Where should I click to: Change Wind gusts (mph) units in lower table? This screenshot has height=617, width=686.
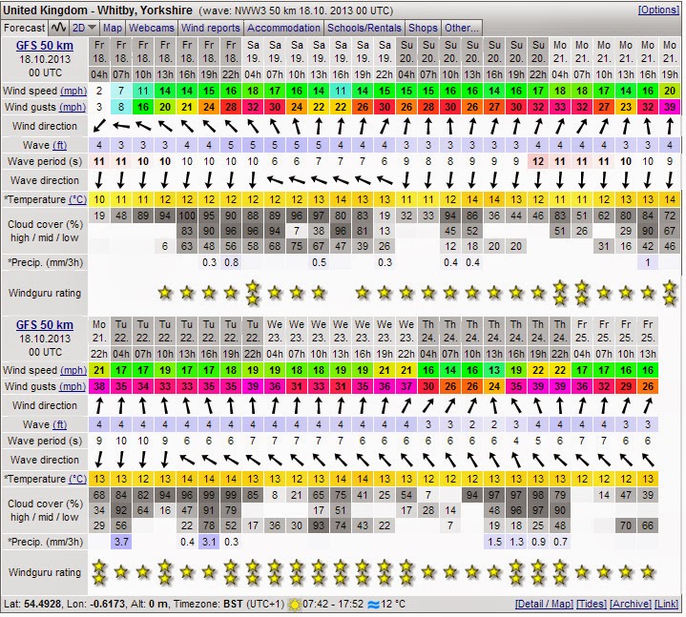[x=73, y=386]
